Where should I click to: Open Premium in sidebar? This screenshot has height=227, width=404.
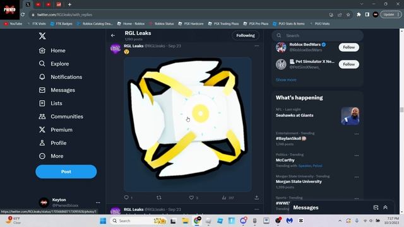tap(56, 130)
